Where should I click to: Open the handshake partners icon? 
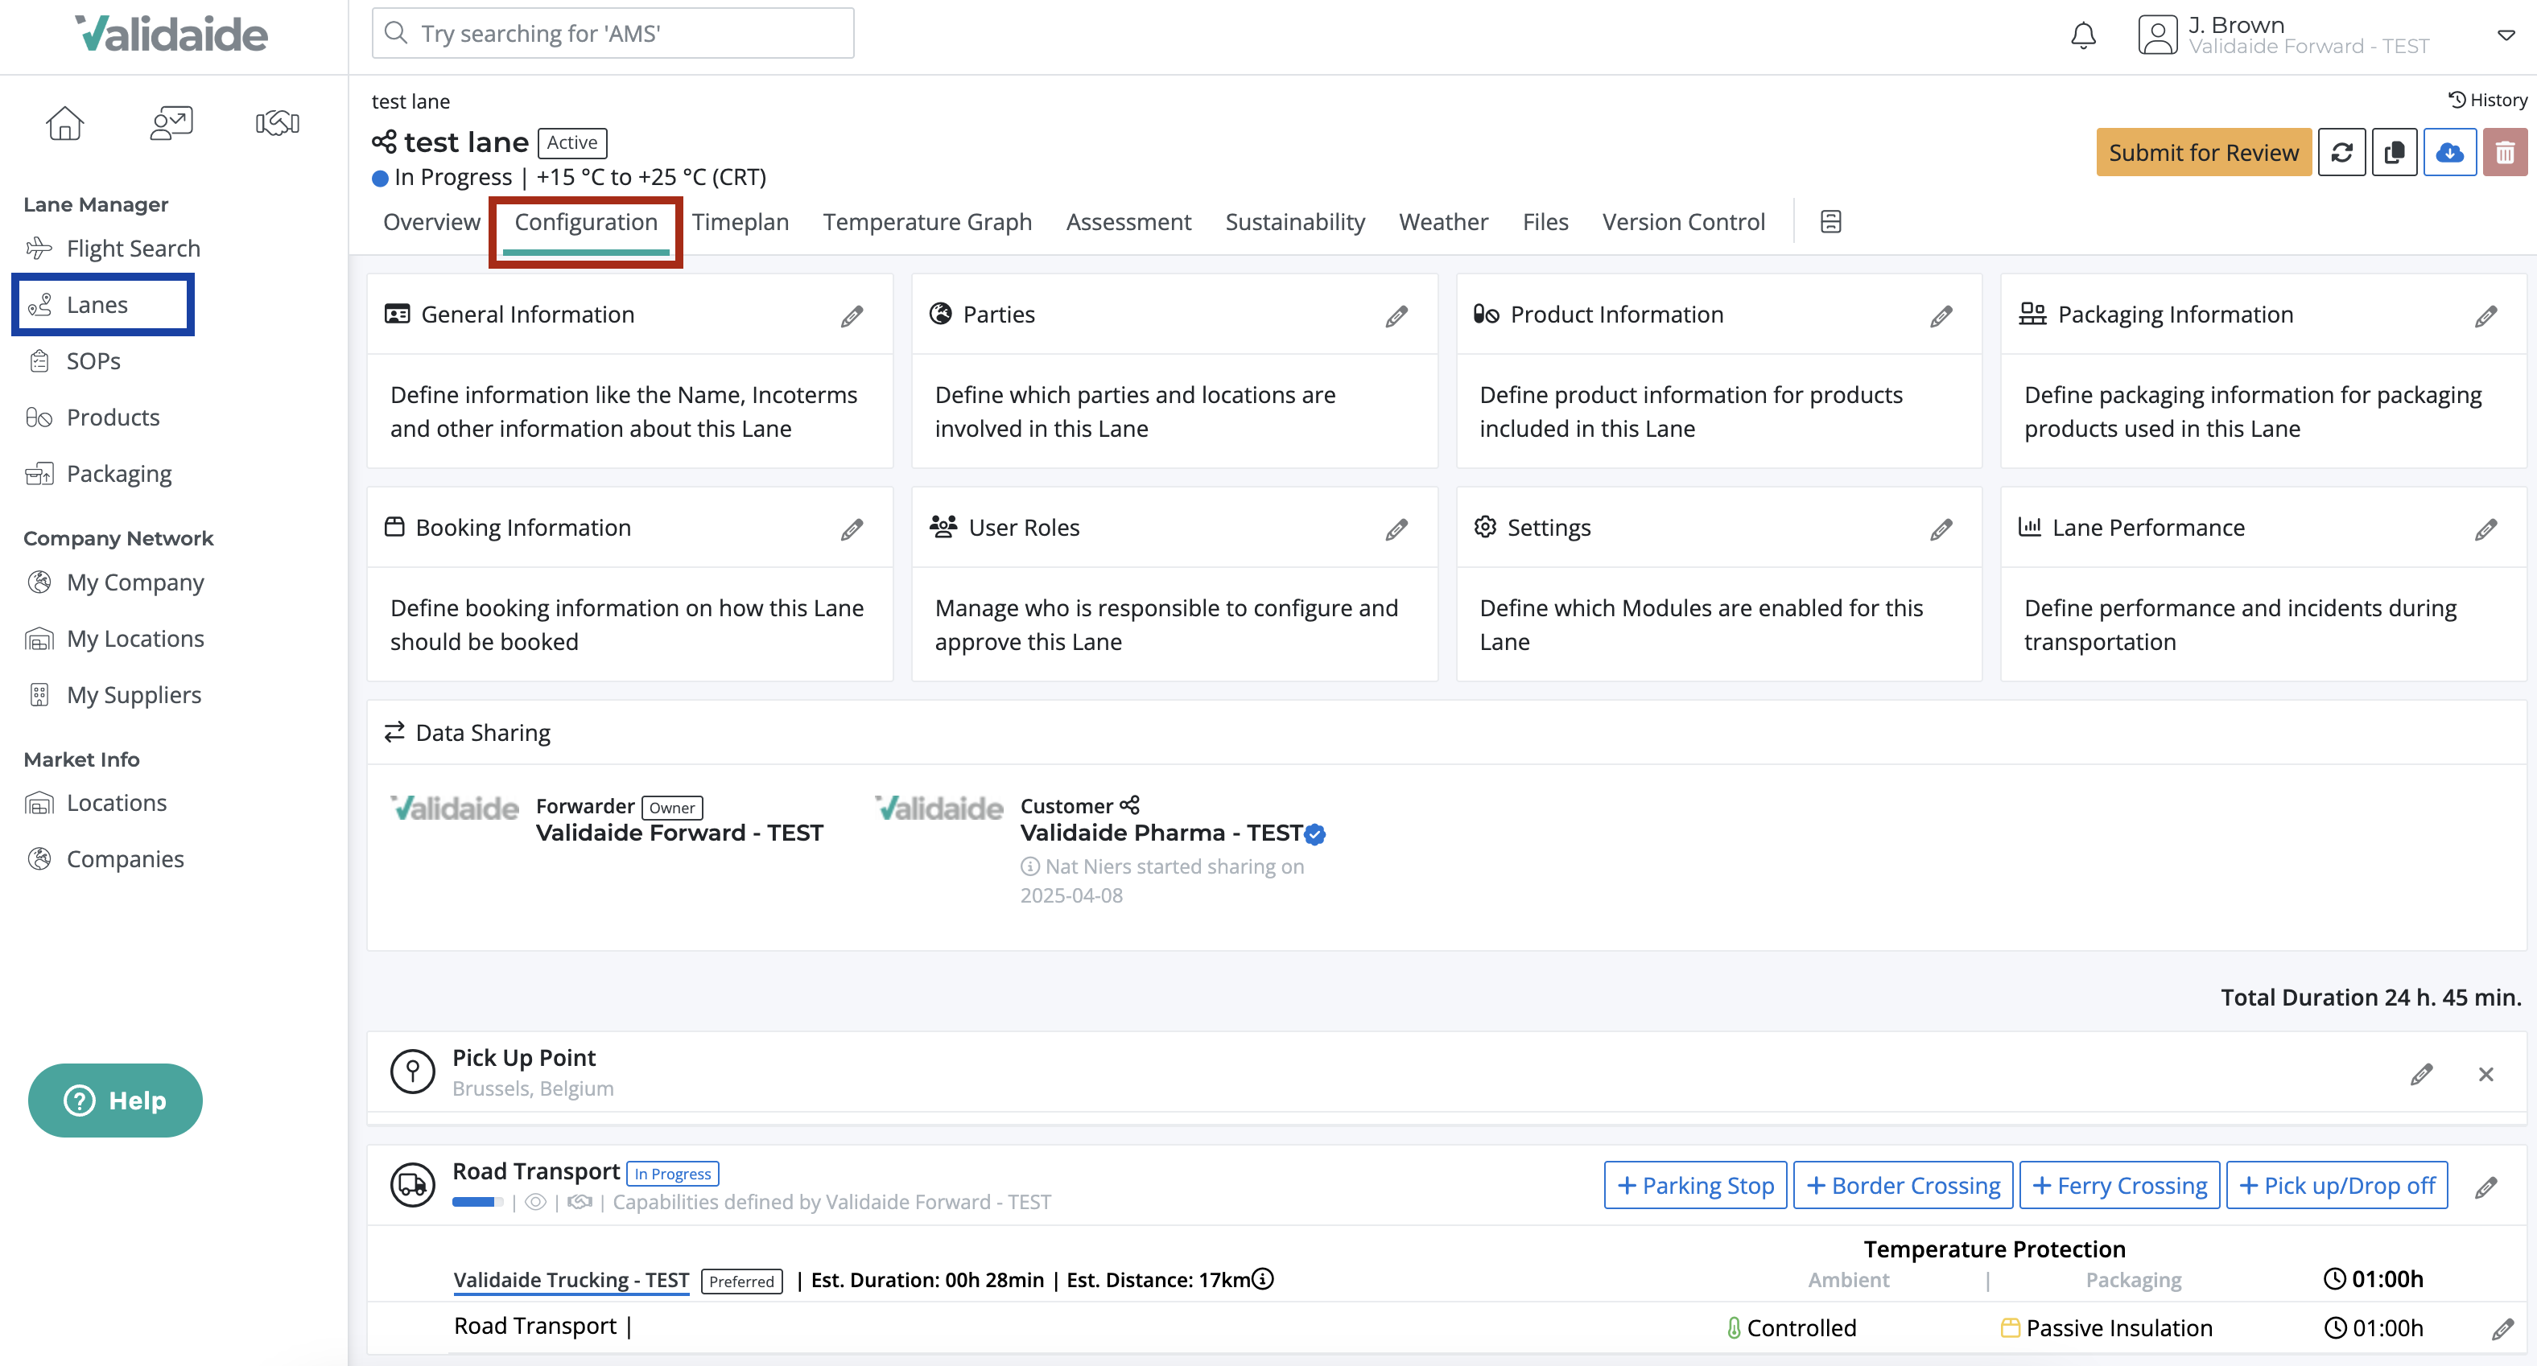(278, 123)
